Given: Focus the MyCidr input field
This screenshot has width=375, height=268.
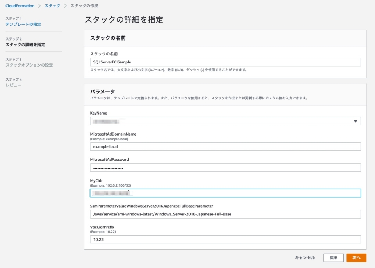Looking at the screenshot, I should [x=225, y=193].
